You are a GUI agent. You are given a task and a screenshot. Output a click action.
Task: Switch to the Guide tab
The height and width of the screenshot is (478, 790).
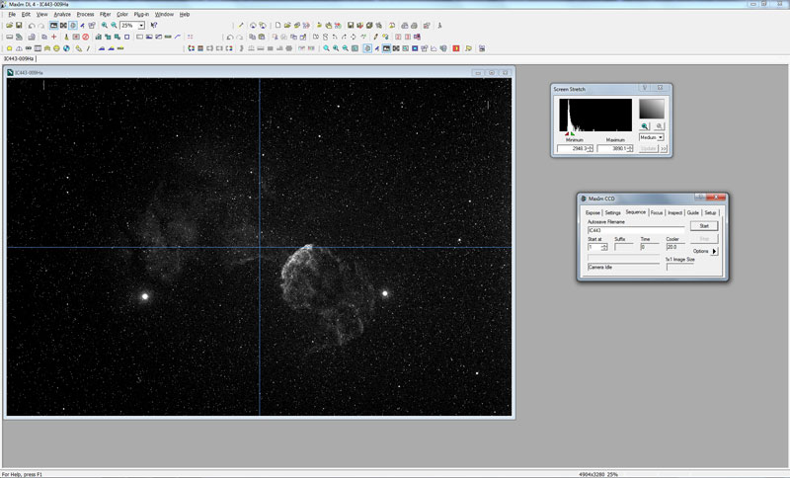(x=693, y=212)
